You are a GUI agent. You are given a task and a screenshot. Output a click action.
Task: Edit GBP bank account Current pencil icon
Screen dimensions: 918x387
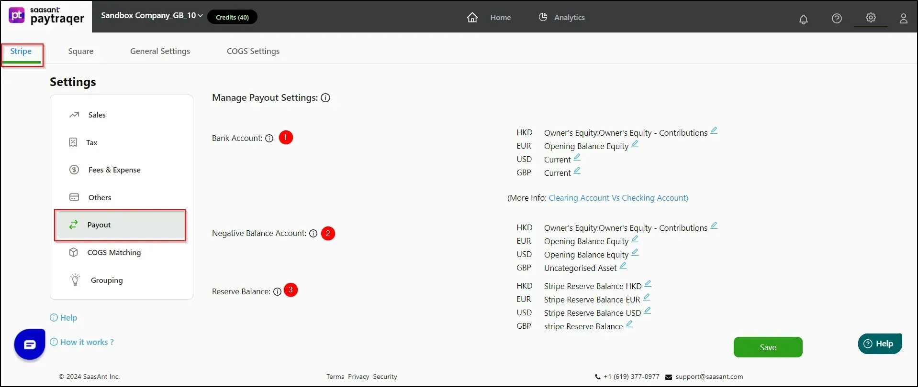click(x=577, y=171)
